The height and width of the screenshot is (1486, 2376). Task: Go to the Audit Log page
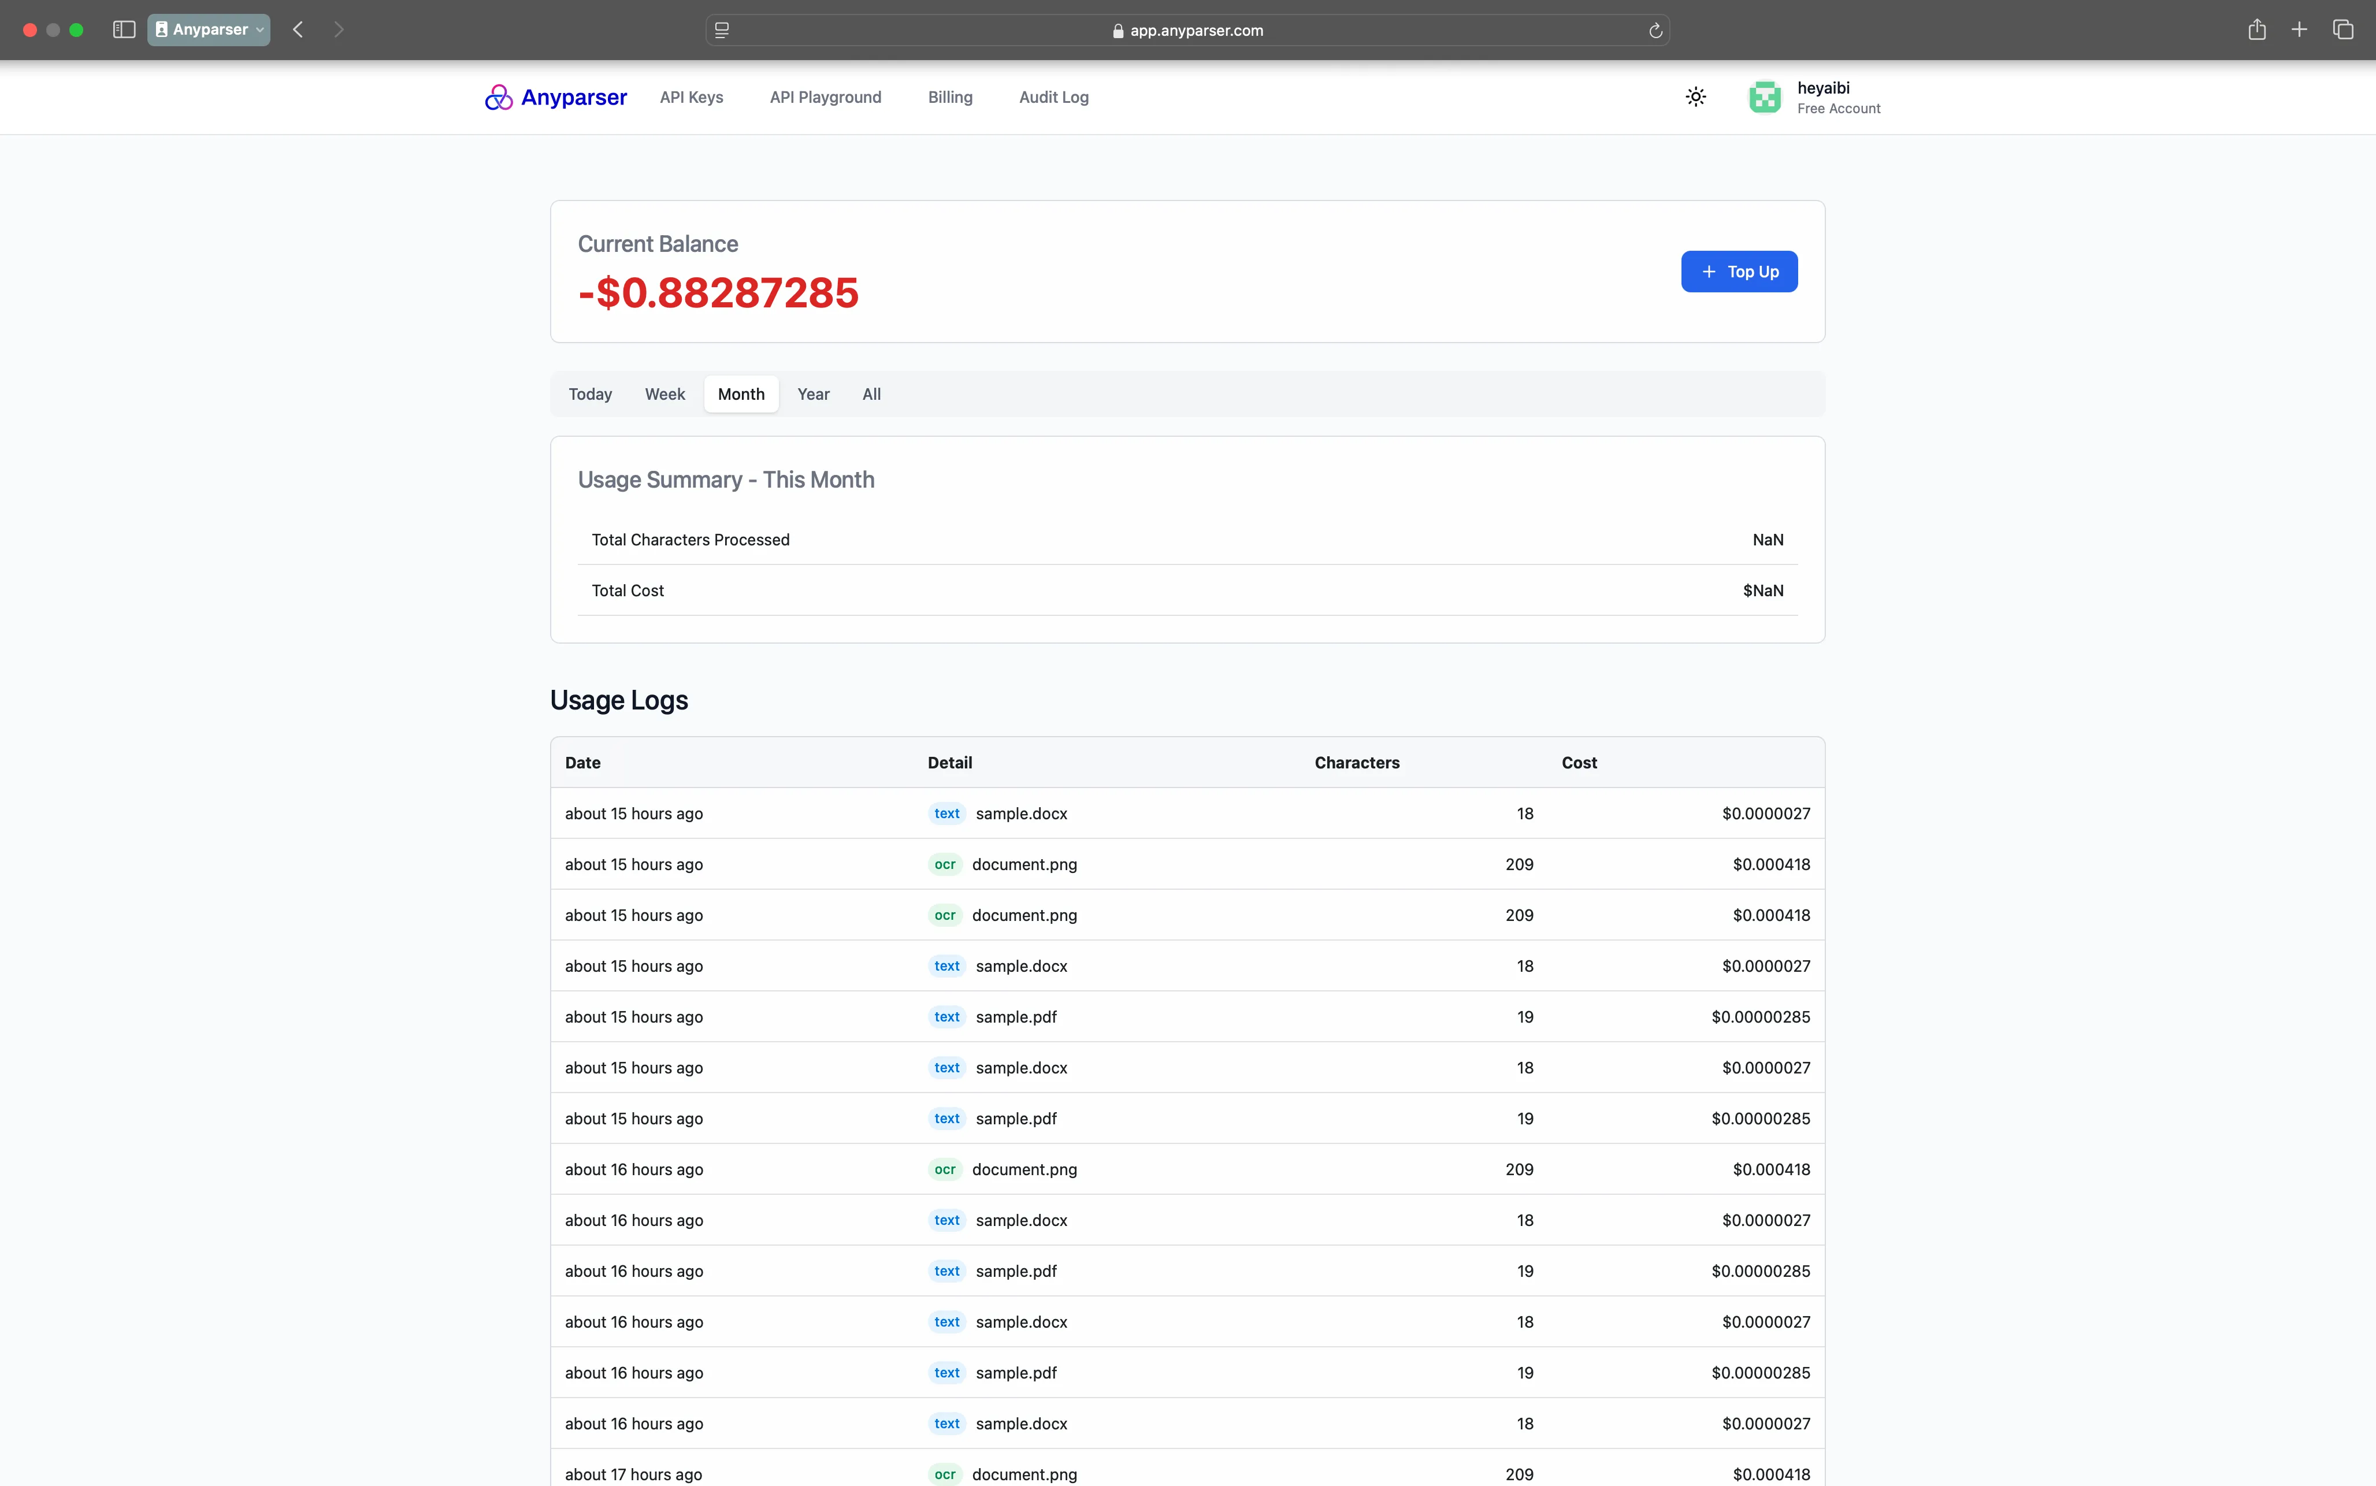(x=1052, y=97)
